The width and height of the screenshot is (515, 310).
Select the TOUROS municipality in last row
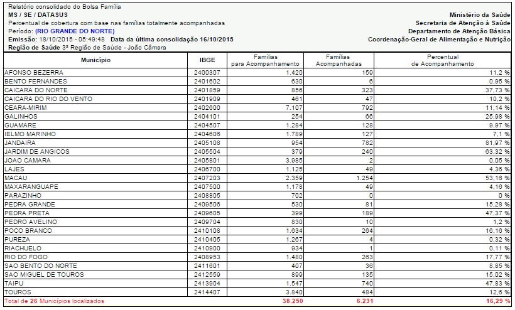[18, 292]
